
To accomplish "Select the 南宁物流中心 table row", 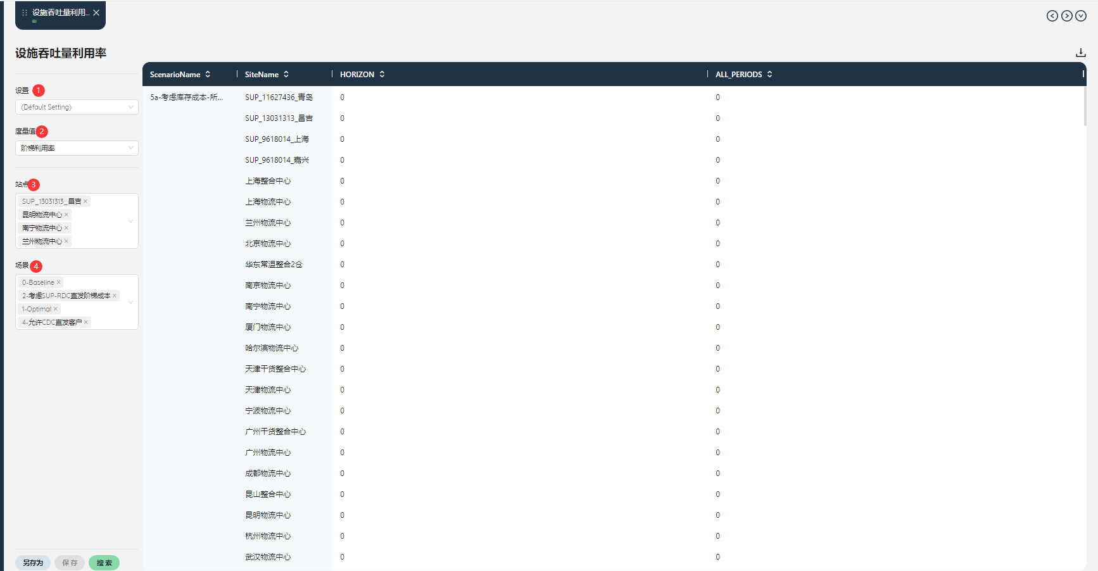I will tap(614, 306).
